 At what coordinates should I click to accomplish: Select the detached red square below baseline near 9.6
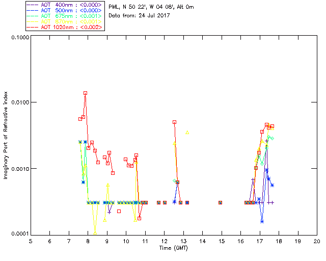(119, 211)
